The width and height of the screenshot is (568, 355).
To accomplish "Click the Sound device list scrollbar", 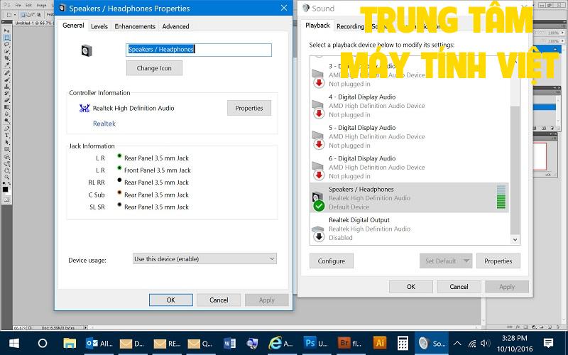I will [515, 170].
